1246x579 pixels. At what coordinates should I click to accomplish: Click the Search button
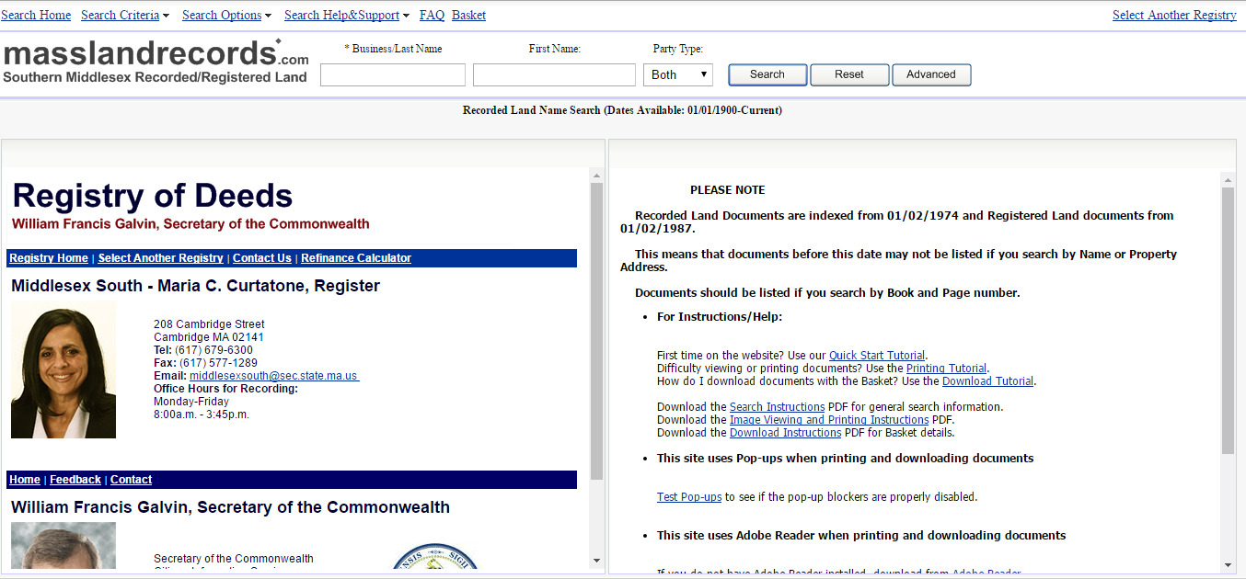[x=767, y=74]
